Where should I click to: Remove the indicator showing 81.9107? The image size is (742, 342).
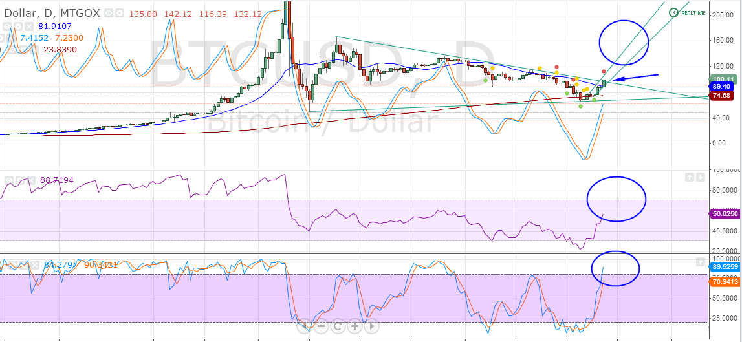(29, 27)
